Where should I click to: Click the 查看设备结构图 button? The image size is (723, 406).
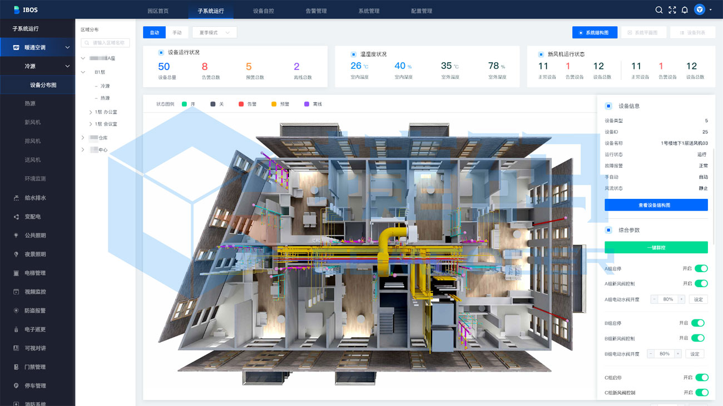pyautogui.click(x=656, y=205)
